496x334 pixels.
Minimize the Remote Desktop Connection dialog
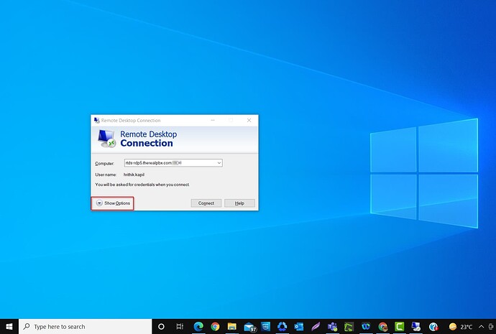tap(213, 121)
